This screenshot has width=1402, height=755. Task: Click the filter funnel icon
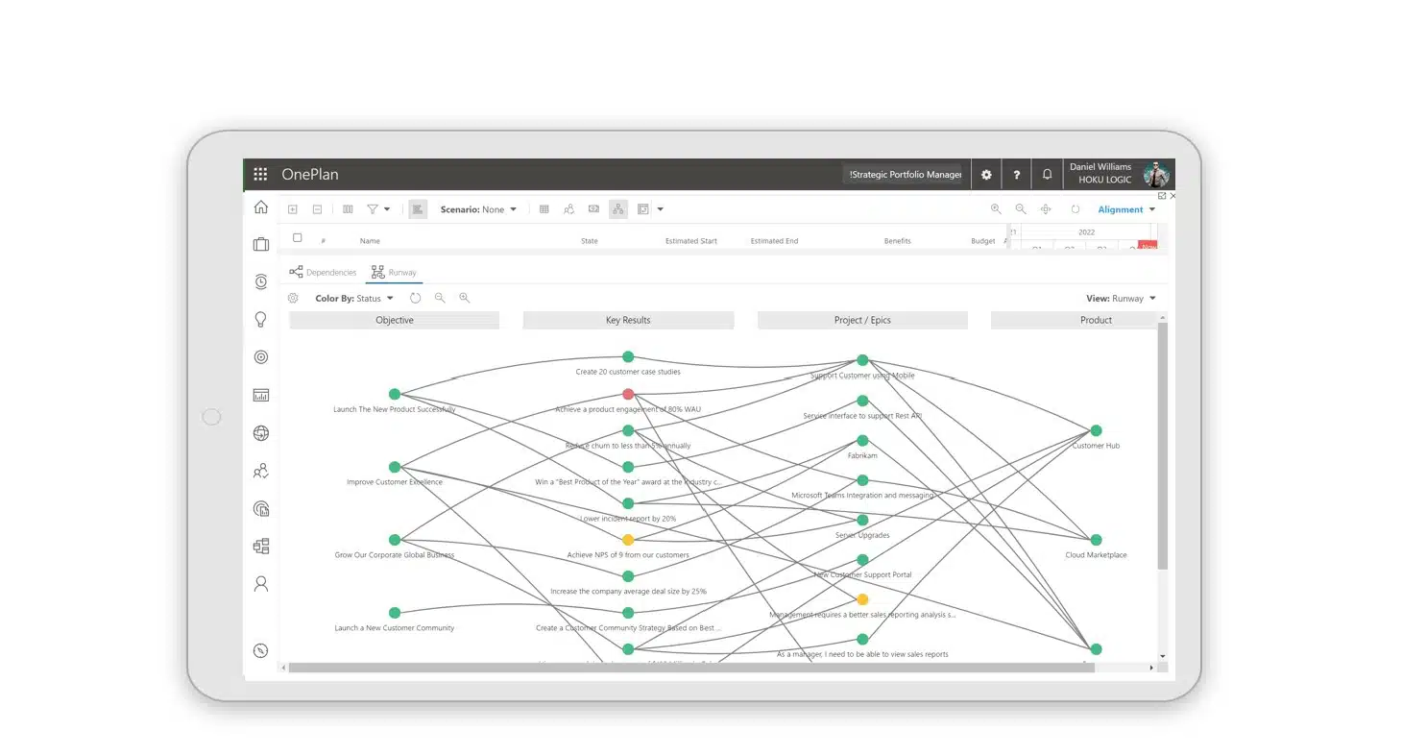point(373,209)
